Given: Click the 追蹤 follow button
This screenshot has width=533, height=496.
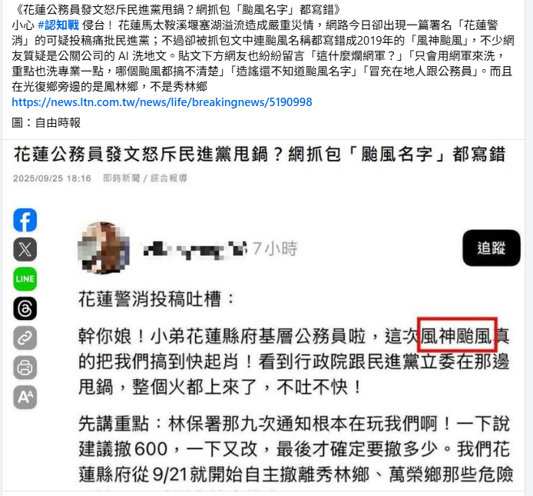Looking at the screenshot, I should click(492, 248).
